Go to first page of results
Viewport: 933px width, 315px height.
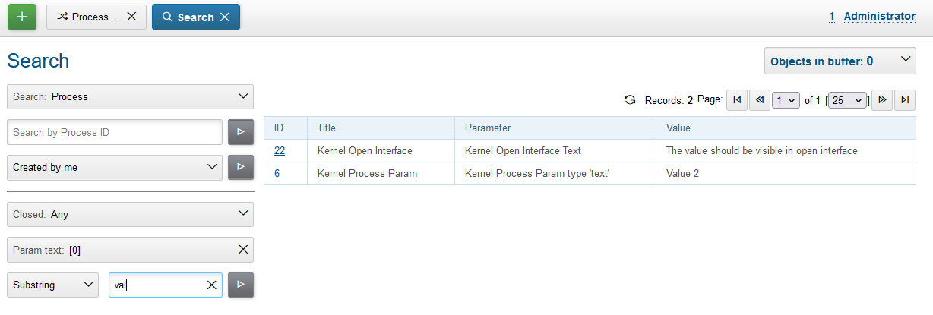(737, 100)
